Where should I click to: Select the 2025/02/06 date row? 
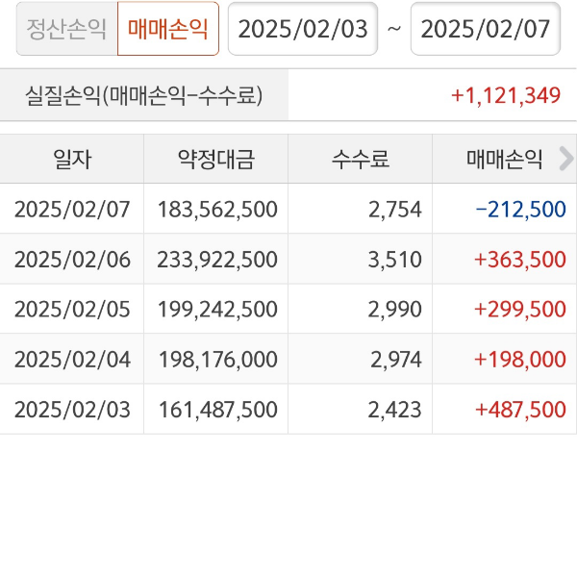[72, 259]
